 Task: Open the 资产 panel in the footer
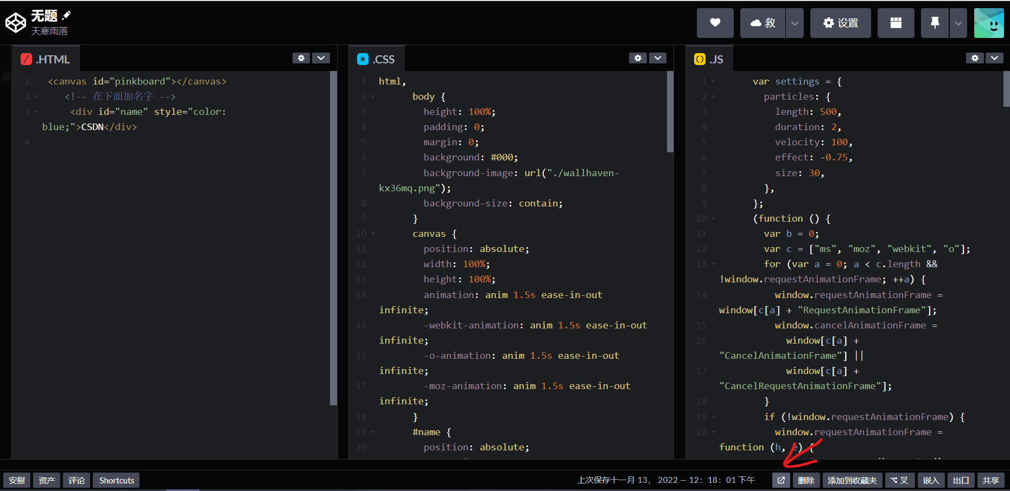coord(47,480)
